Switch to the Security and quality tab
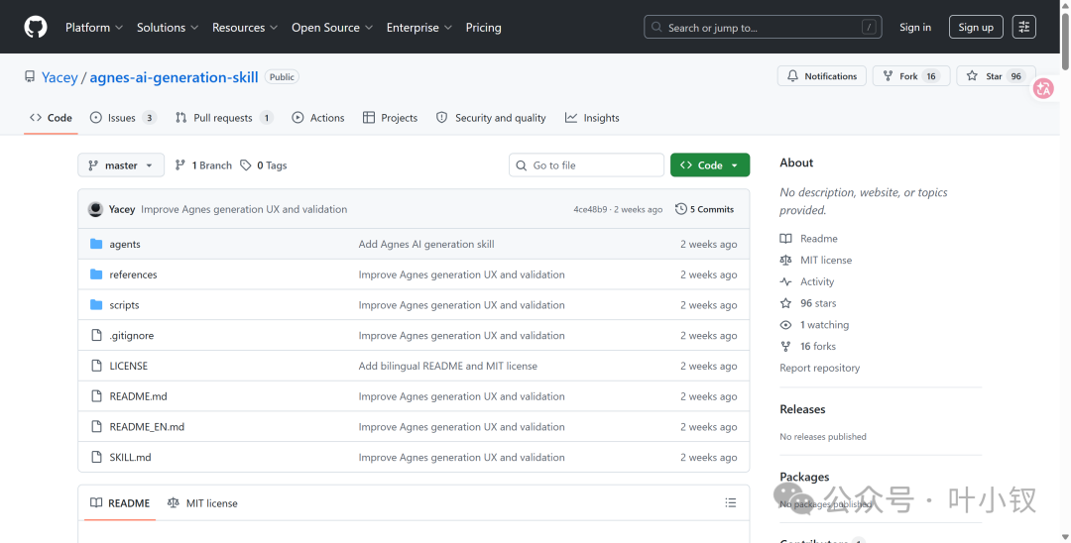1071x543 pixels. (491, 117)
